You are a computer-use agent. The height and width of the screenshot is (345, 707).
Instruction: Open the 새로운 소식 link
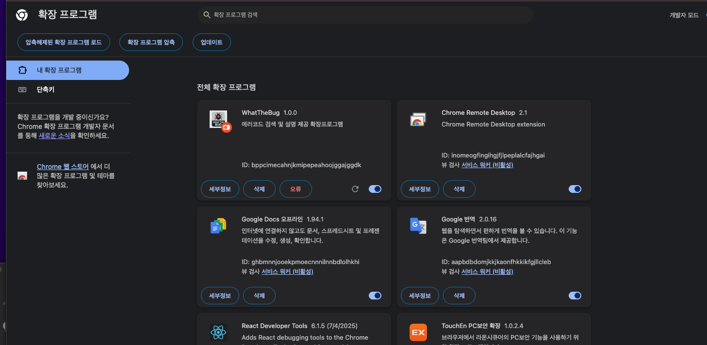[x=54, y=136]
